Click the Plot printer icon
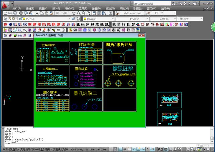Viewport: 215px width, 152px height. pyautogui.click(x=21, y=13)
